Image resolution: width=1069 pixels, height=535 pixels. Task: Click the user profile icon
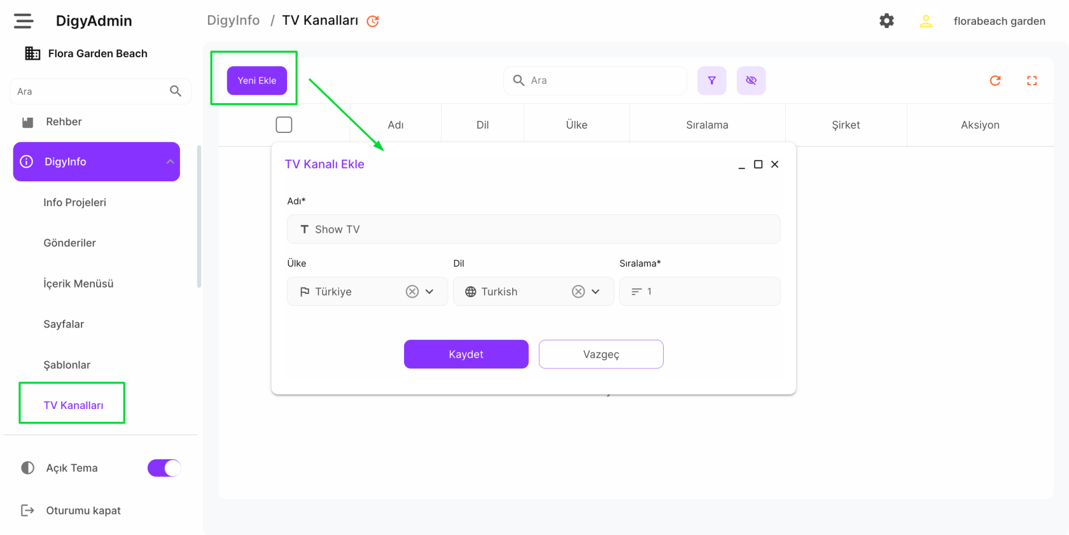pyautogui.click(x=926, y=21)
